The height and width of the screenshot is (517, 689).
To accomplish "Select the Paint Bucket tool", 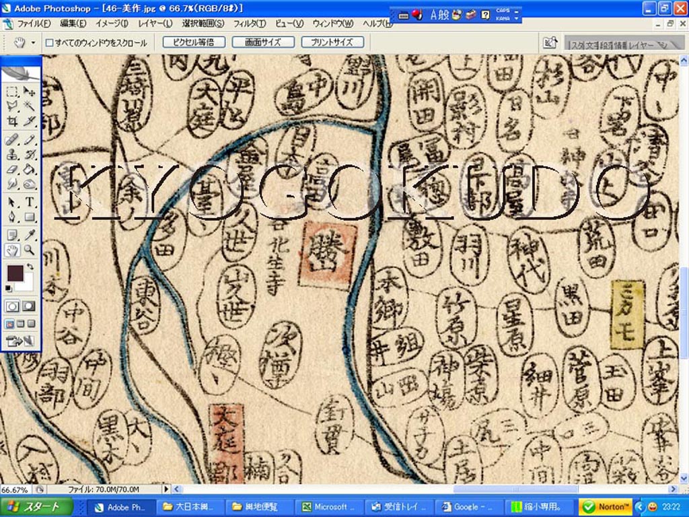I will (x=29, y=169).
